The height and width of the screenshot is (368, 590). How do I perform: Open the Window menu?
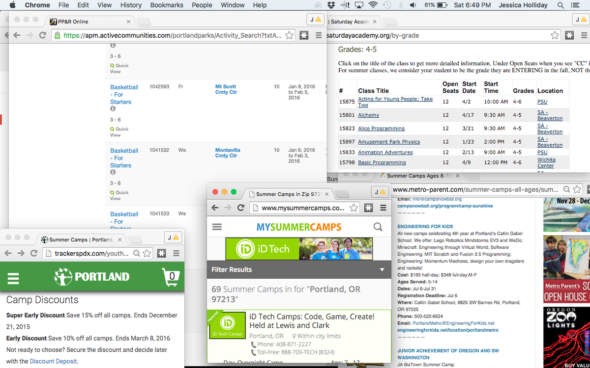click(233, 5)
